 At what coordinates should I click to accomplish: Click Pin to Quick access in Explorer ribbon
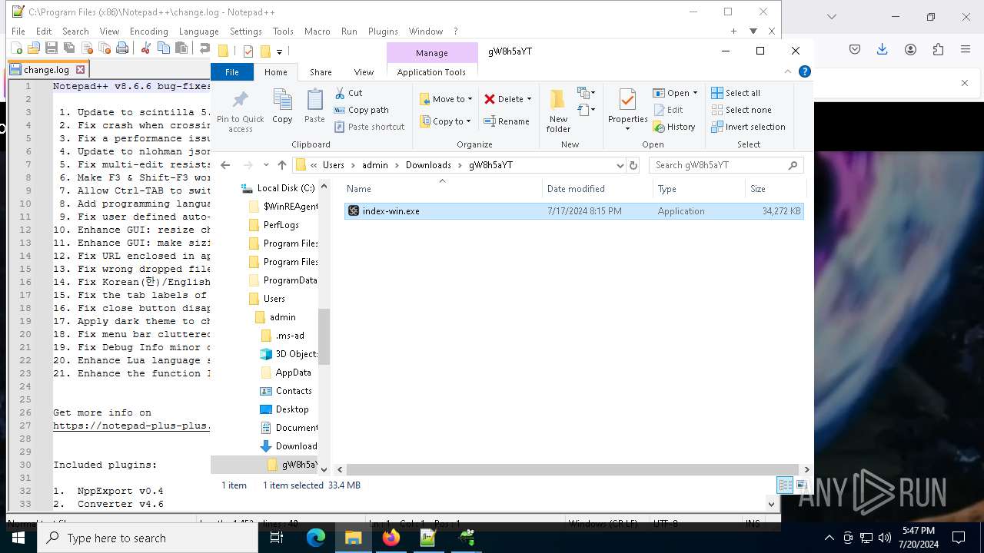coord(240,112)
